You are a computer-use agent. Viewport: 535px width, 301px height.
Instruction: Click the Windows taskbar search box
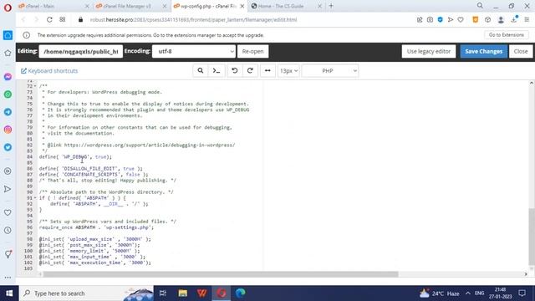pos(86,293)
